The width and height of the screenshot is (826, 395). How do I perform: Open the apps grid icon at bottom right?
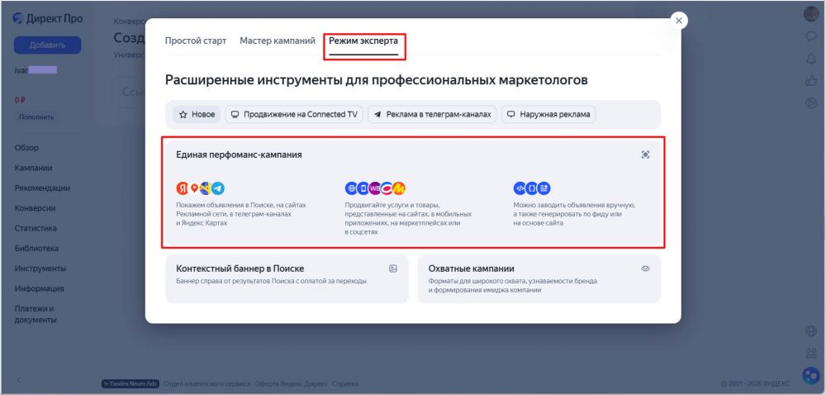[811, 353]
